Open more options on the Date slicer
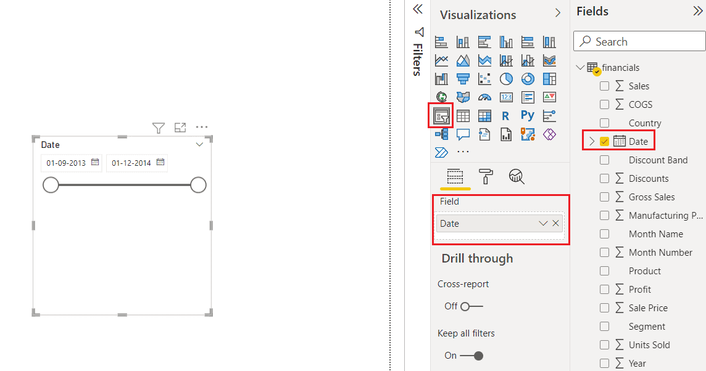Image resolution: width=706 pixels, height=371 pixels. tap(202, 128)
